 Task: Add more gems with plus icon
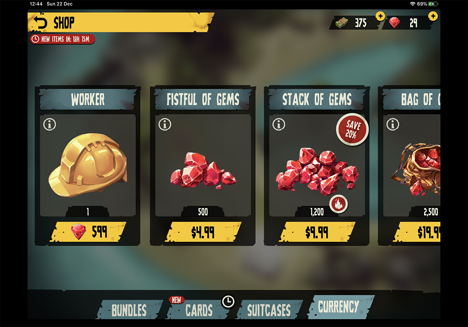pos(433,16)
